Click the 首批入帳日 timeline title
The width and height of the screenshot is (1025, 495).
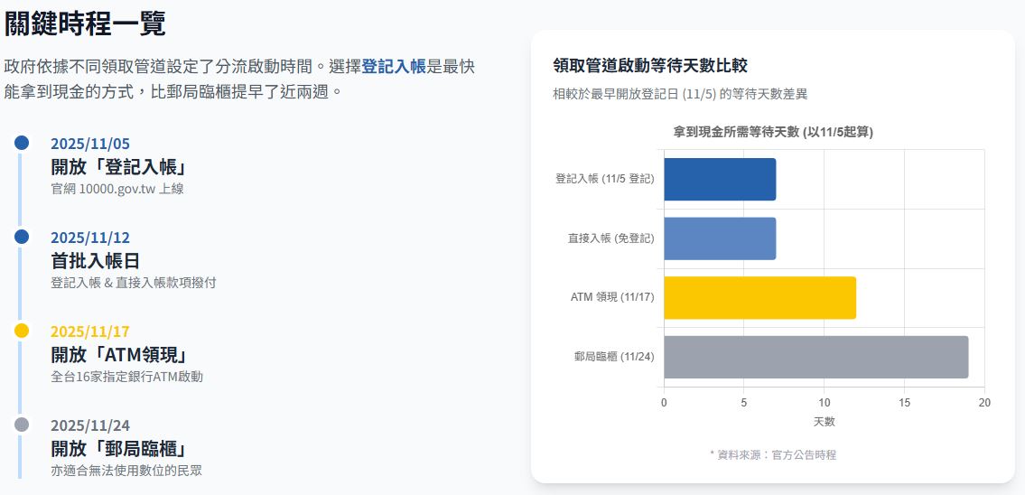(96, 261)
